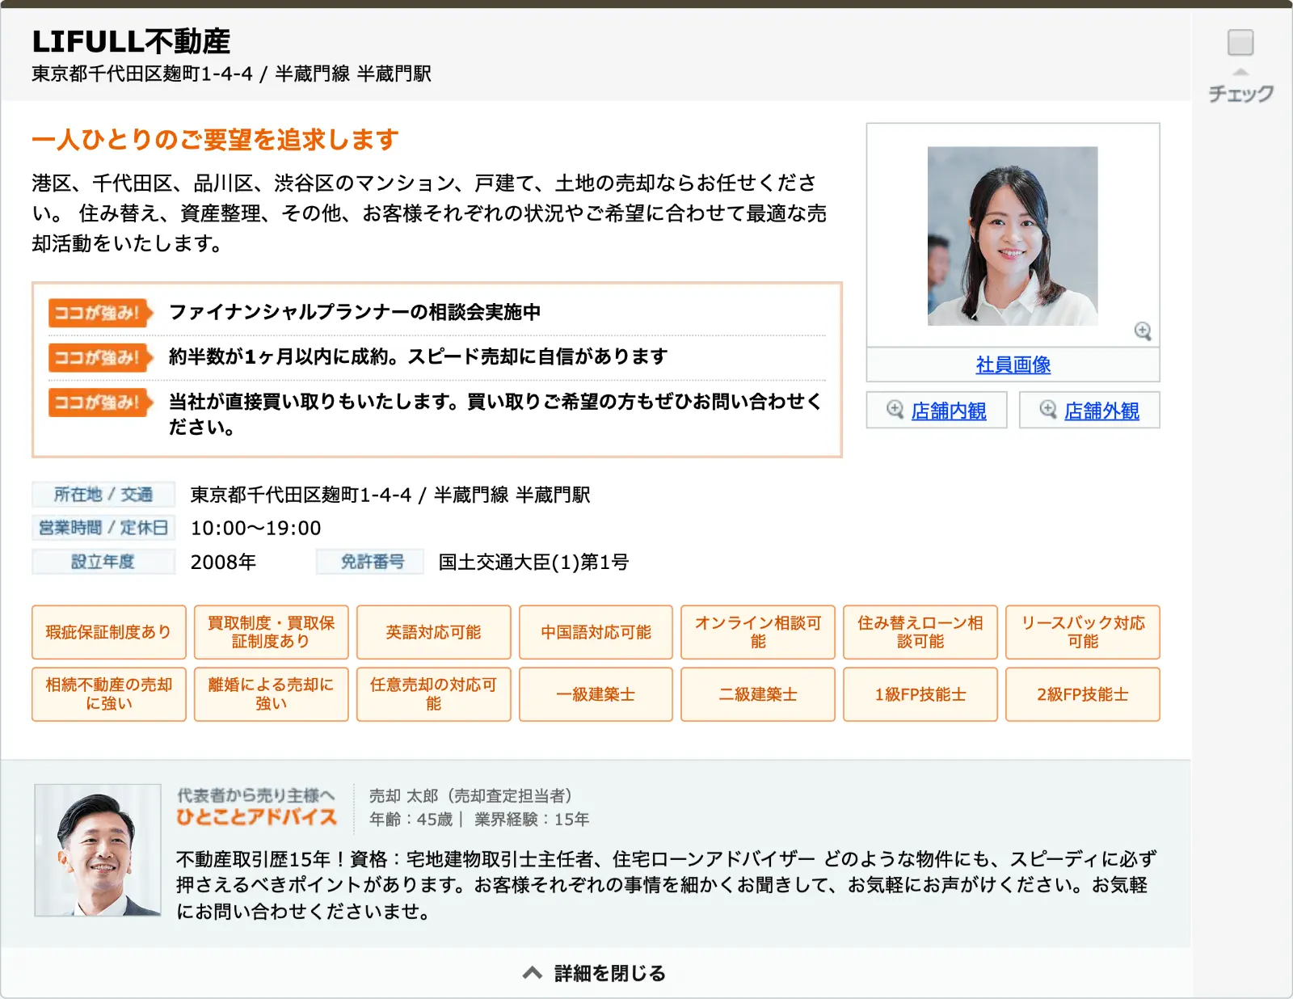Click ココが強み! badge beside 当社が直接買い取り
This screenshot has height=999, width=1293.
(x=101, y=402)
